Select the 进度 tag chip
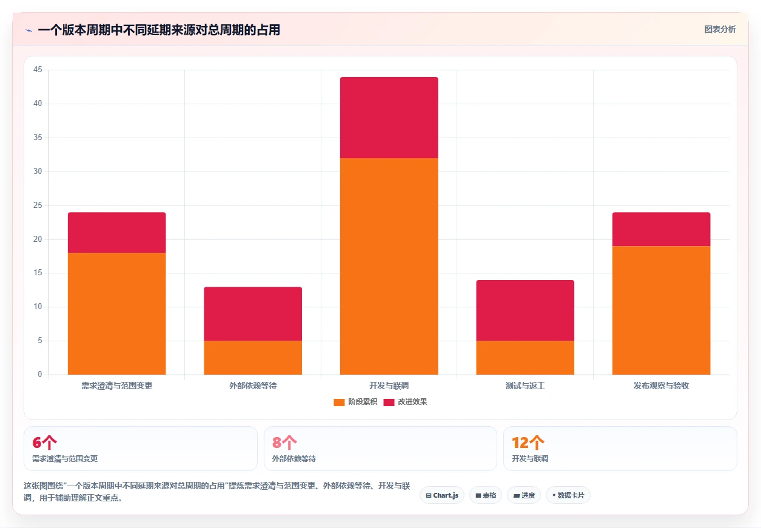This screenshot has height=528, width=761. tap(524, 495)
